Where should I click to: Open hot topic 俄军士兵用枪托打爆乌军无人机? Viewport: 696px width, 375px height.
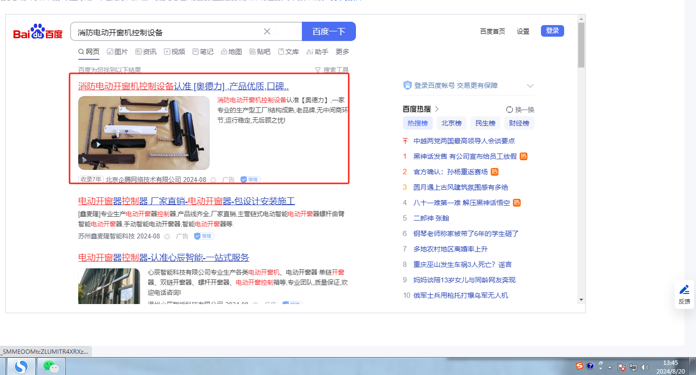tap(461, 295)
